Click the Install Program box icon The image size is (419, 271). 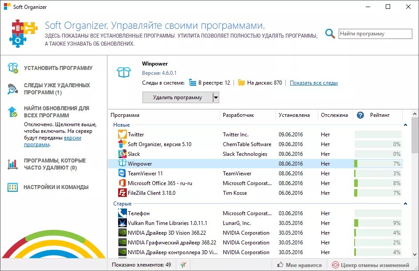(13, 68)
